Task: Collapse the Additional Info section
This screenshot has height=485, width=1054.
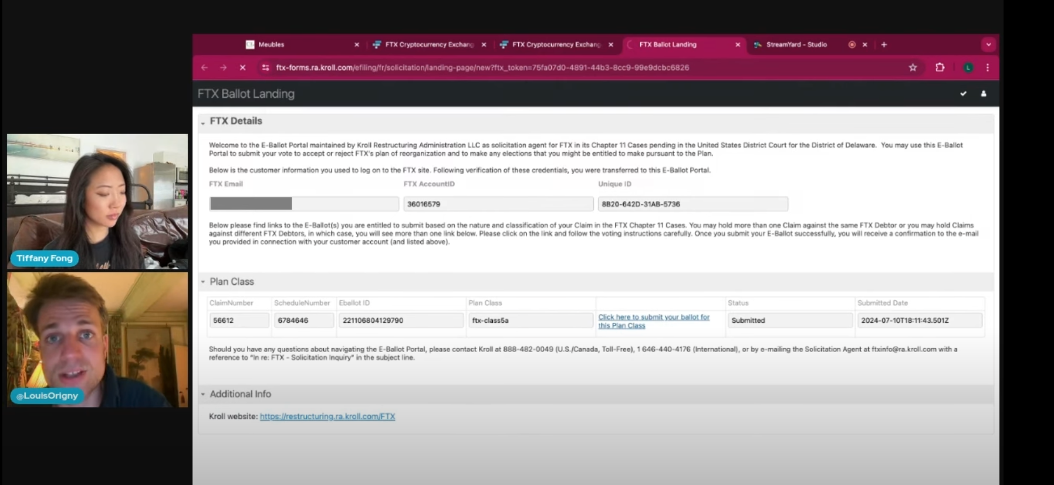Action: point(203,394)
